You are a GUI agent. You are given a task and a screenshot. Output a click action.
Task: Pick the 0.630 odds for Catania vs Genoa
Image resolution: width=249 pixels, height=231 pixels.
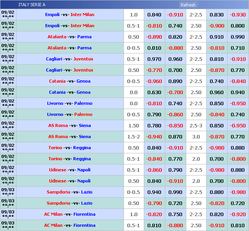[x=154, y=92]
